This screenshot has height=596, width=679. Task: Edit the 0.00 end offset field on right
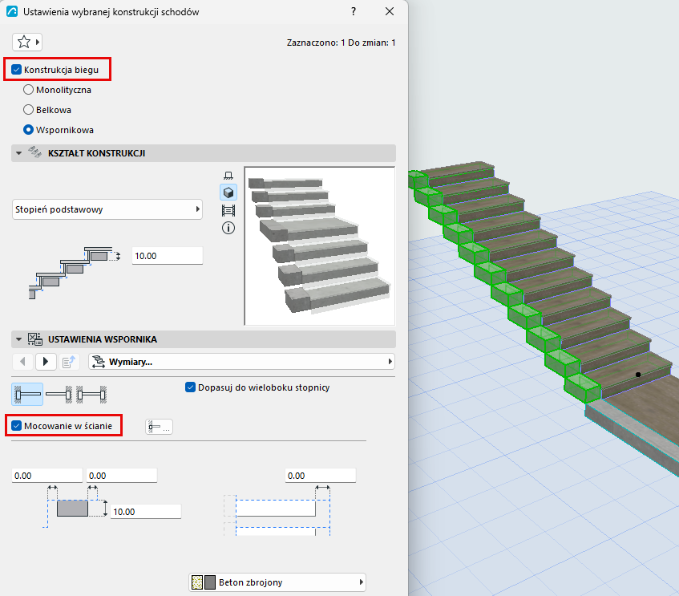[x=321, y=476]
